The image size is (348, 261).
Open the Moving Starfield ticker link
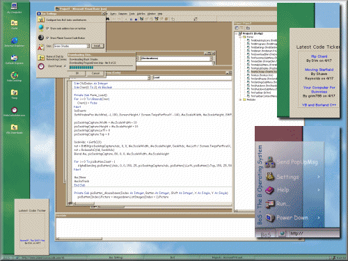pos(319,70)
